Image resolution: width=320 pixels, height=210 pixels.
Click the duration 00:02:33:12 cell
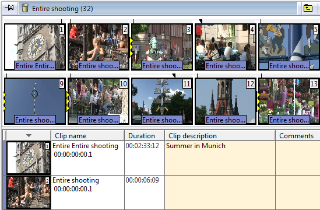click(145, 158)
